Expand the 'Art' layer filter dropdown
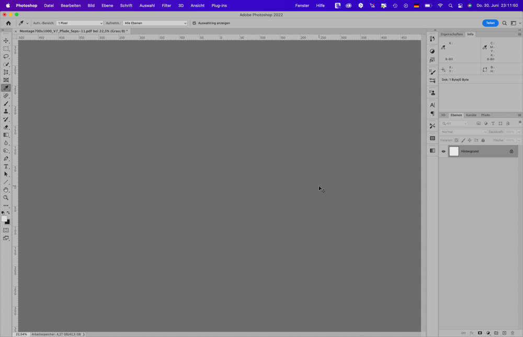 pos(454,124)
